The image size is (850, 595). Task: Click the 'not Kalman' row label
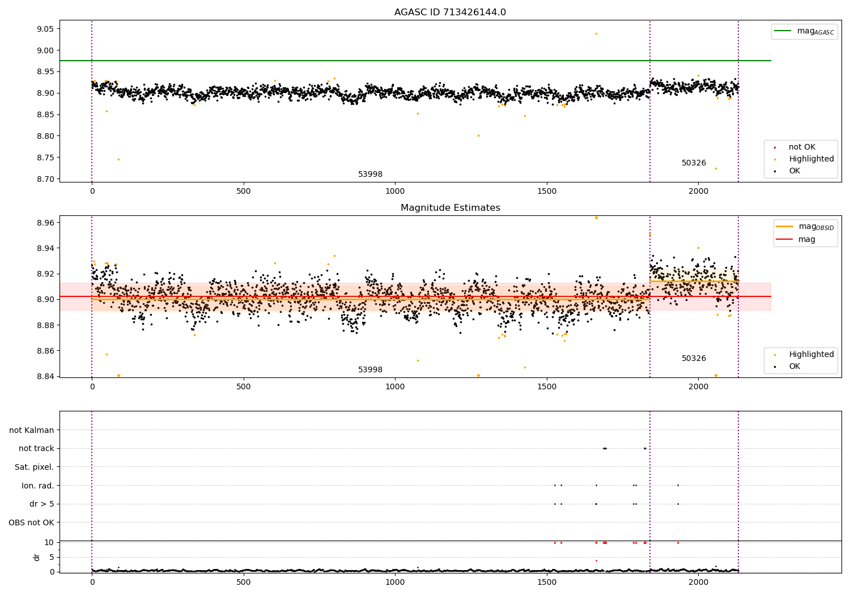point(32,430)
